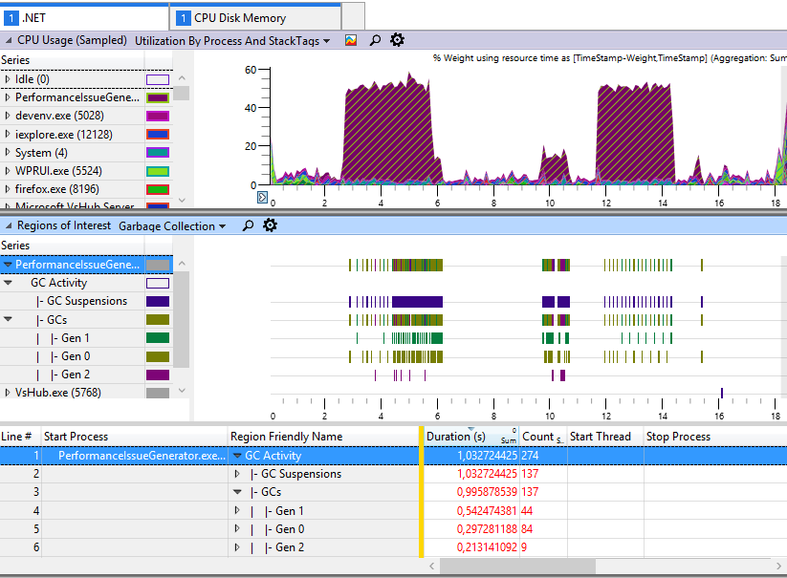Click the Region Friendly Name column header
This screenshot has height=578, width=787.
(x=323, y=437)
